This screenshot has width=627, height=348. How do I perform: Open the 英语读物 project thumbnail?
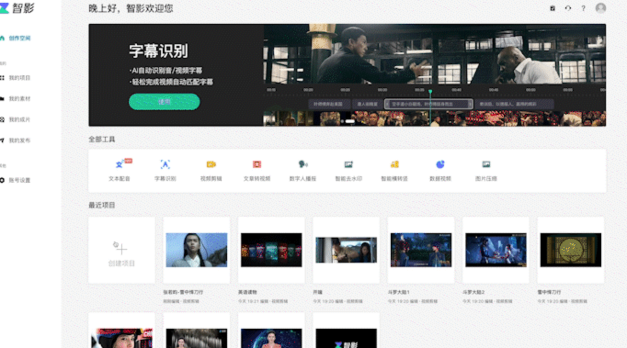click(271, 250)
